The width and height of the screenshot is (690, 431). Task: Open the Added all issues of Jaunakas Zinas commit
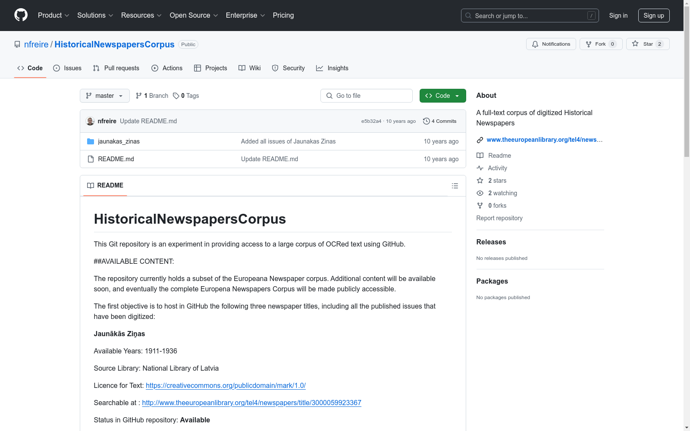[288, 141]
